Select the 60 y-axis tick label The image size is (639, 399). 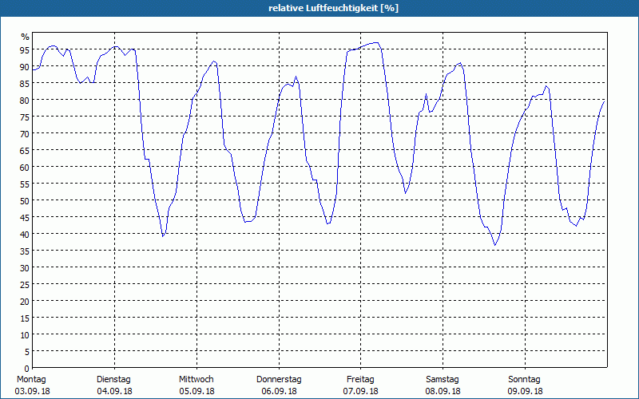click(x=25, y=167)
